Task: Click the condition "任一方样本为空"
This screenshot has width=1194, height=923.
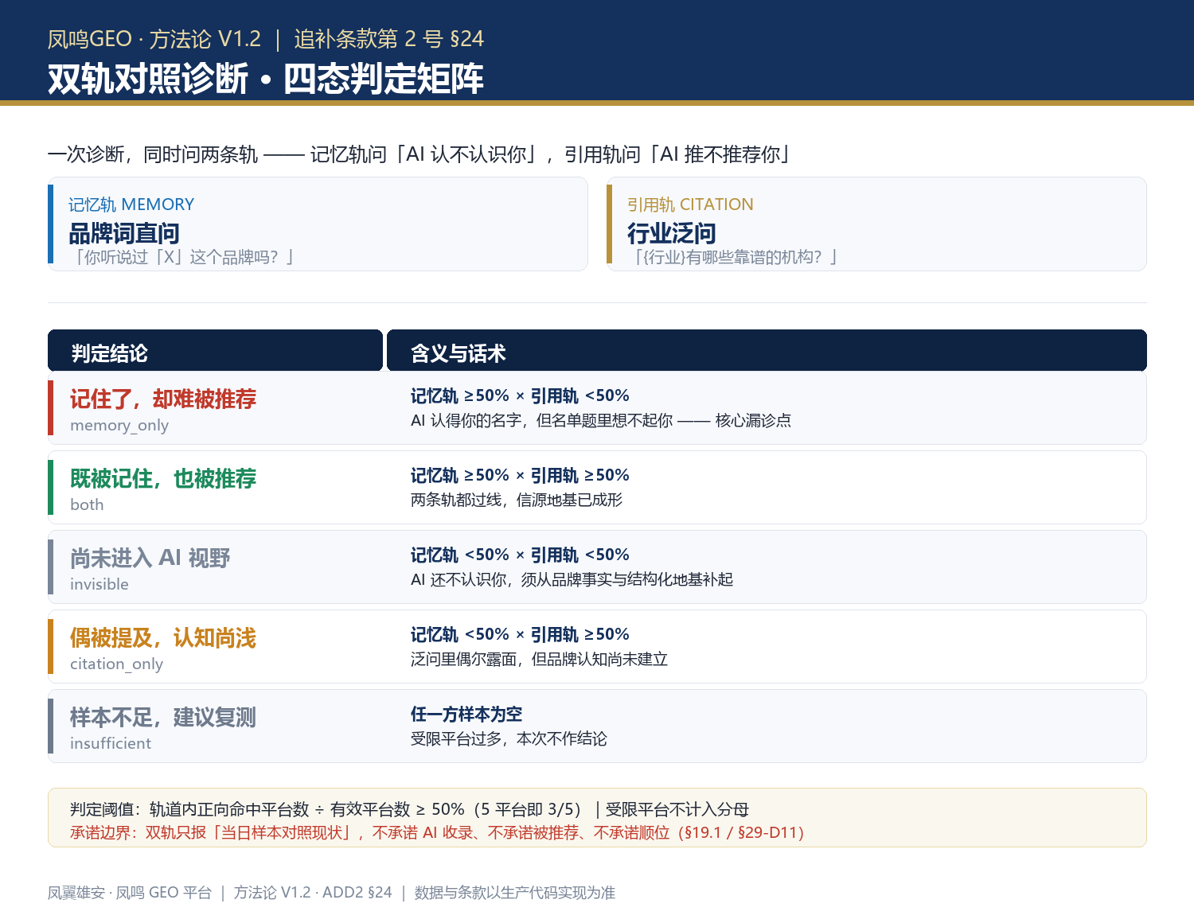Action: pyautogui.click(x=466, y=714)
